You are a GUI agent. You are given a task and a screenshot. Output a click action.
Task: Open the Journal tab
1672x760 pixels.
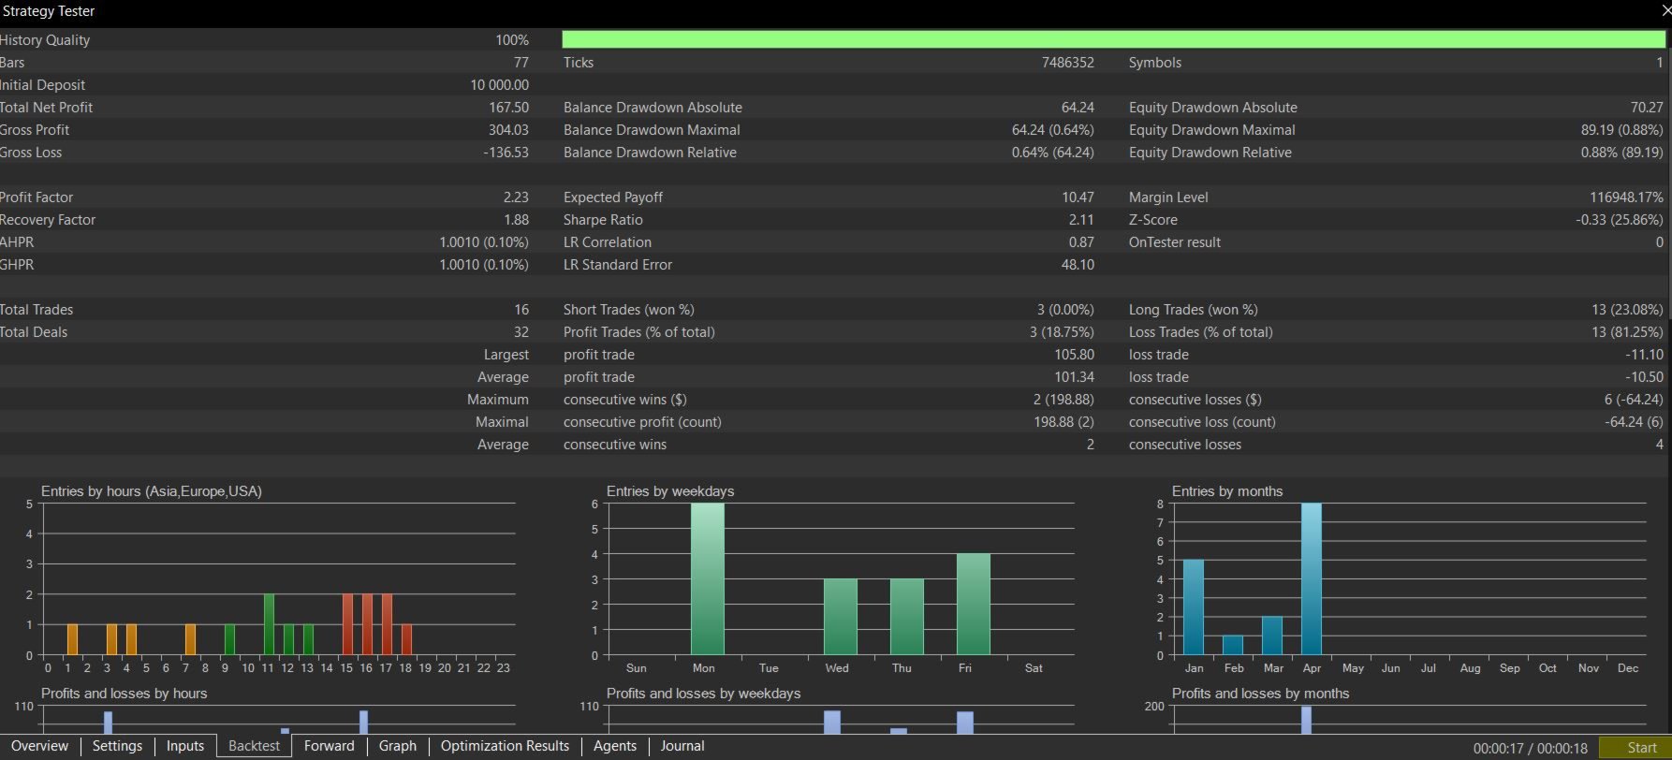[682, 746]
